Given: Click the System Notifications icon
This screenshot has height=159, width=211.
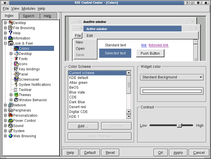Looking at the screenshot, I should click(16, 84).
